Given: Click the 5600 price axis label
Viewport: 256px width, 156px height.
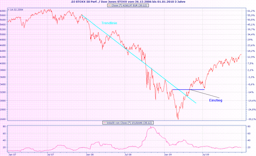Looking at the screenshot, I should coord(3,20).
